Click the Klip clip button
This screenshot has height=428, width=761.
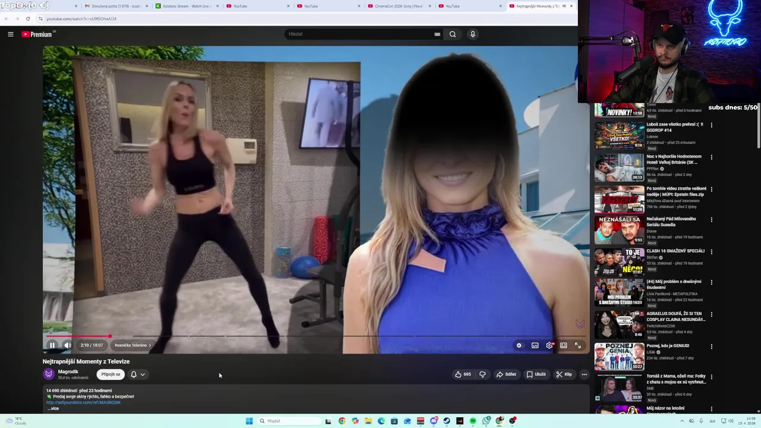coord(564,374)
